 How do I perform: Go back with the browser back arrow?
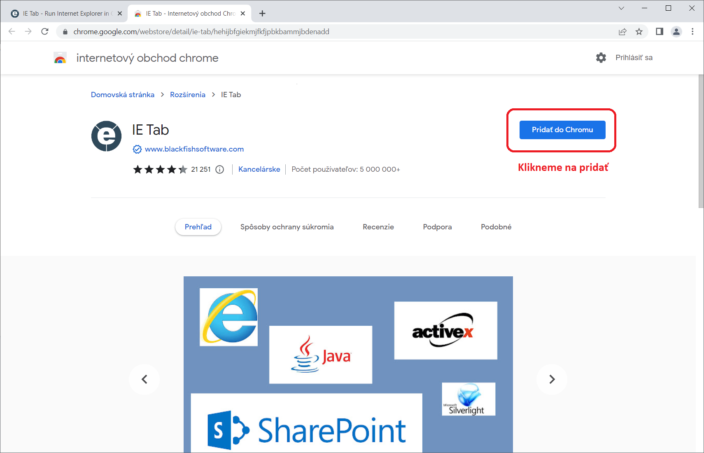pos(12,32)
